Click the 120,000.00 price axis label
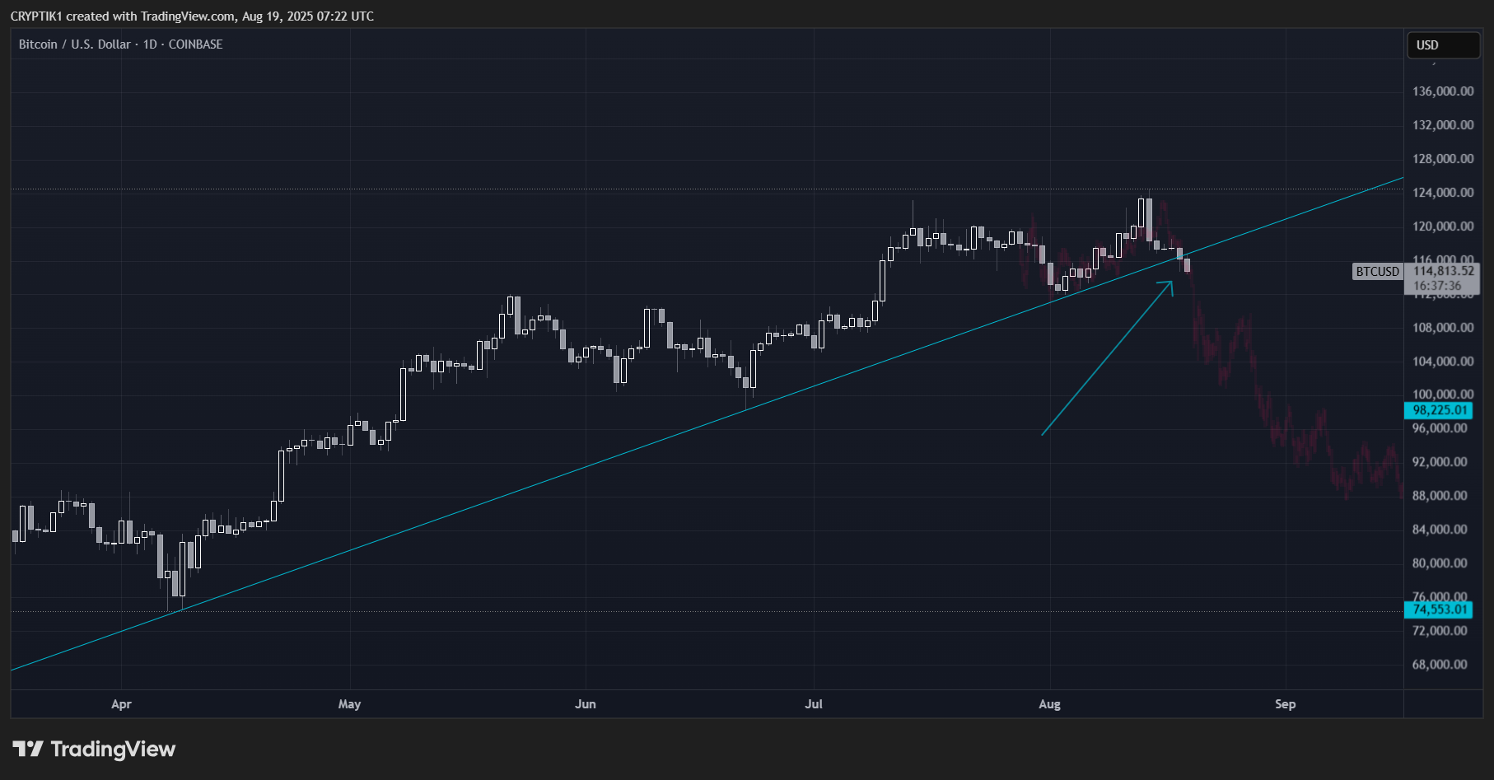Image resolution: width=1494 pixels, height=780 pixels. coord(1443,227)
